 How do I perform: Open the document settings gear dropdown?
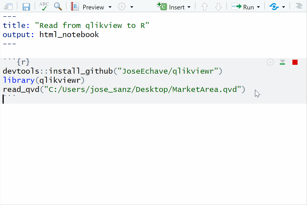pyautogui.click(x=131, y=7)
